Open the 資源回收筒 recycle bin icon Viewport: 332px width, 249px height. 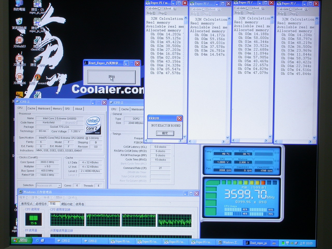(19, 23)
